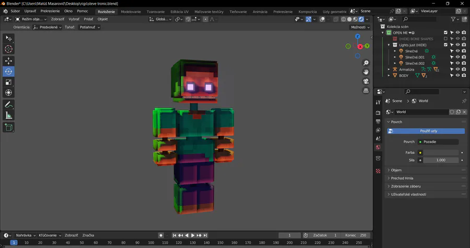Viewport: 470px width, 248px height.
Task: Select the Measure tool
Action: [x=8, y=115]
